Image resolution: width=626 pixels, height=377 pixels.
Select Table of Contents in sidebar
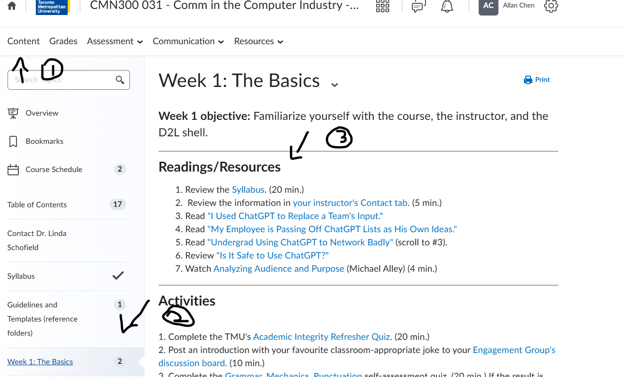37,204
